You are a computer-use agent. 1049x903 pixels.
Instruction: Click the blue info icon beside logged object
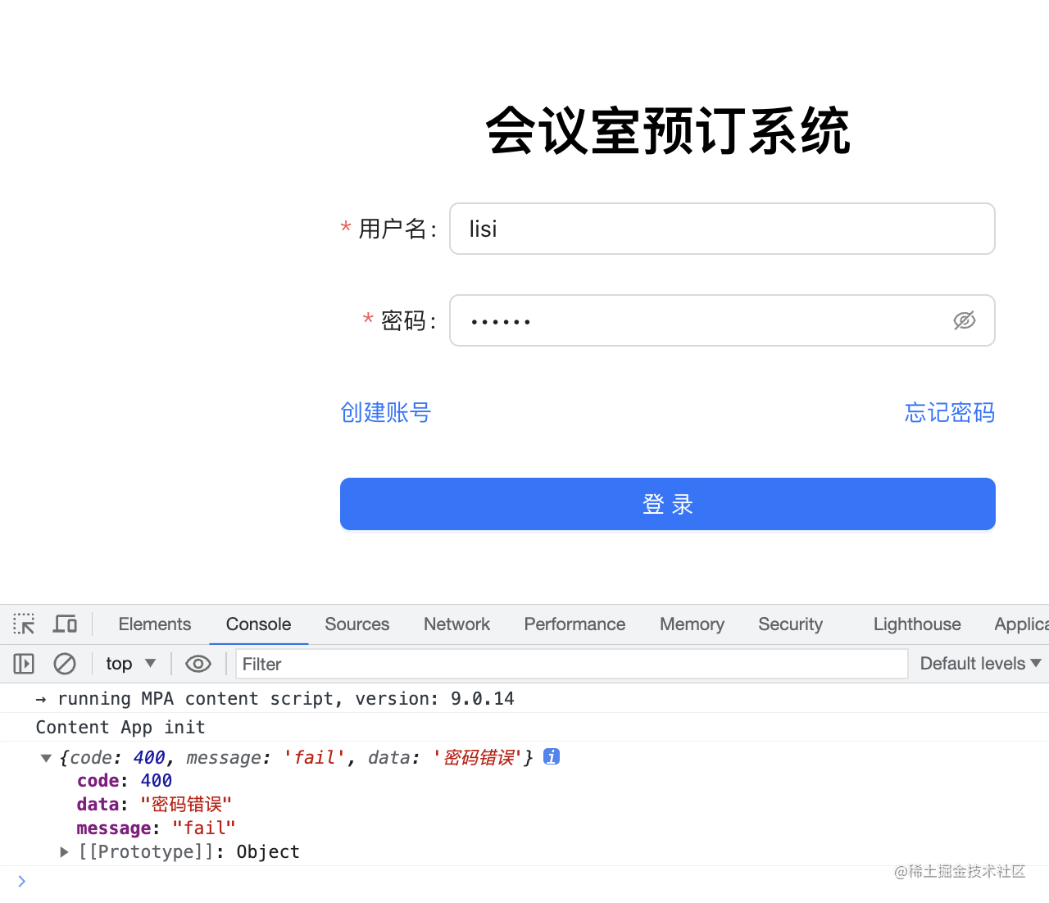pyautogui.click(x=552, y=756)
